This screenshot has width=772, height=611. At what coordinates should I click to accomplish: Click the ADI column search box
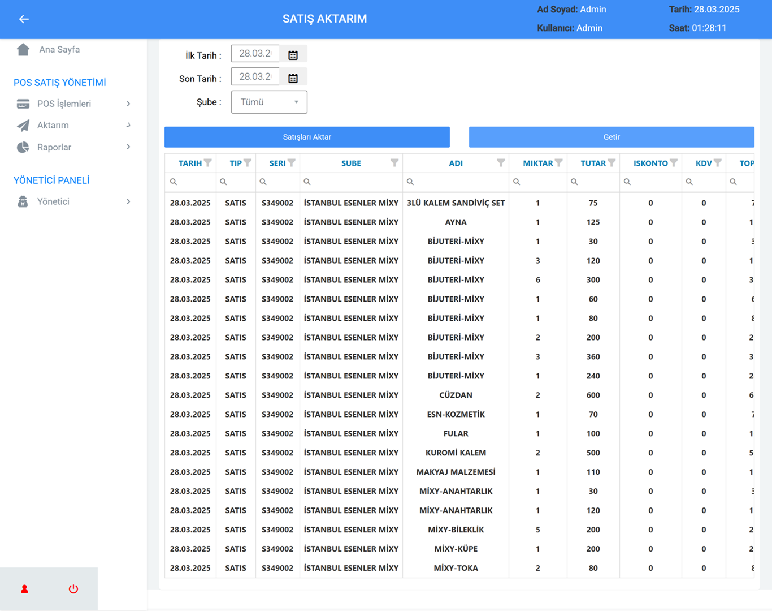456,182
